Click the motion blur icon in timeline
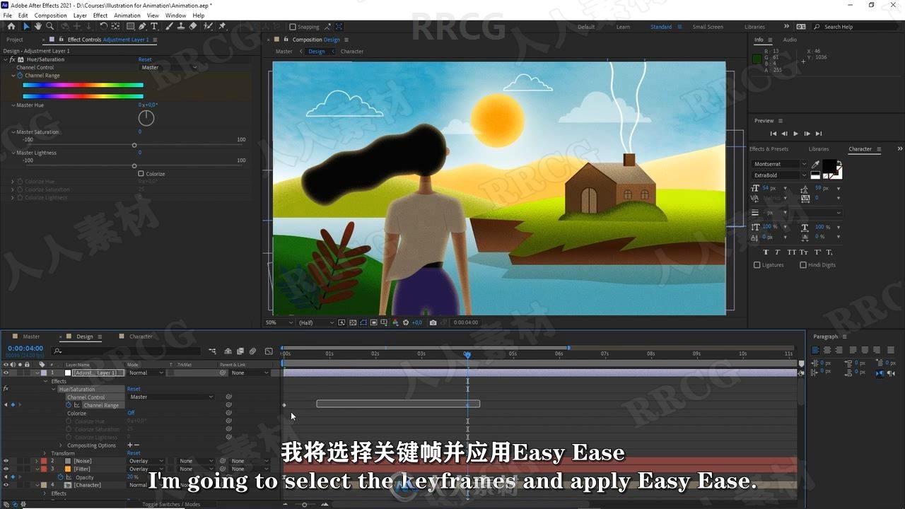This screenshot has height=509, width=905. 252,351
